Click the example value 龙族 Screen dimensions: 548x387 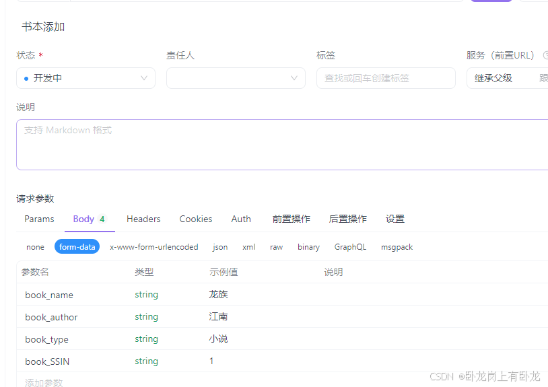click(x=218, y=294)
